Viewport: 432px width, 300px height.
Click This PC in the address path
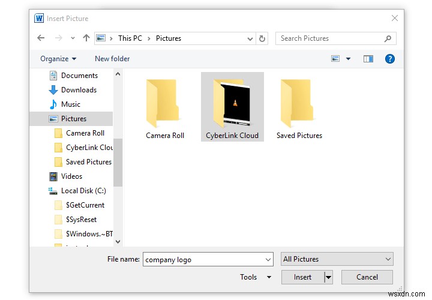click(130, 38)
